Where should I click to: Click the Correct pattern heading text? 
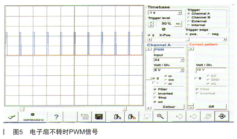click(x=203, y=44)
